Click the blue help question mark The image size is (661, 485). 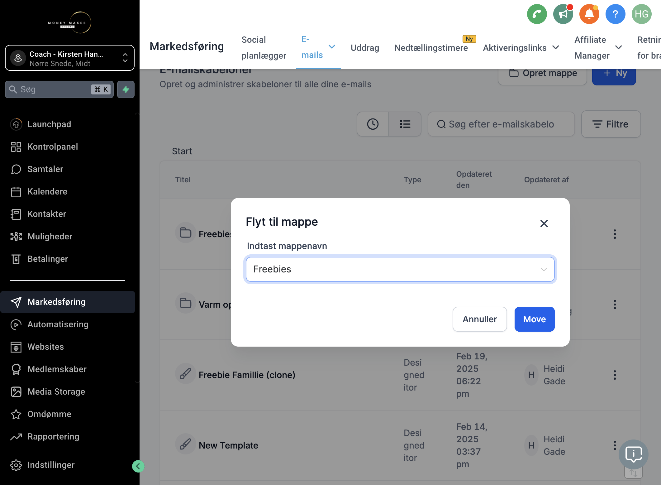(615, 14)
